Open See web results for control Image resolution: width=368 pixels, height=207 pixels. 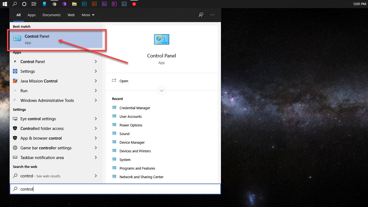(x=40, y=176)
